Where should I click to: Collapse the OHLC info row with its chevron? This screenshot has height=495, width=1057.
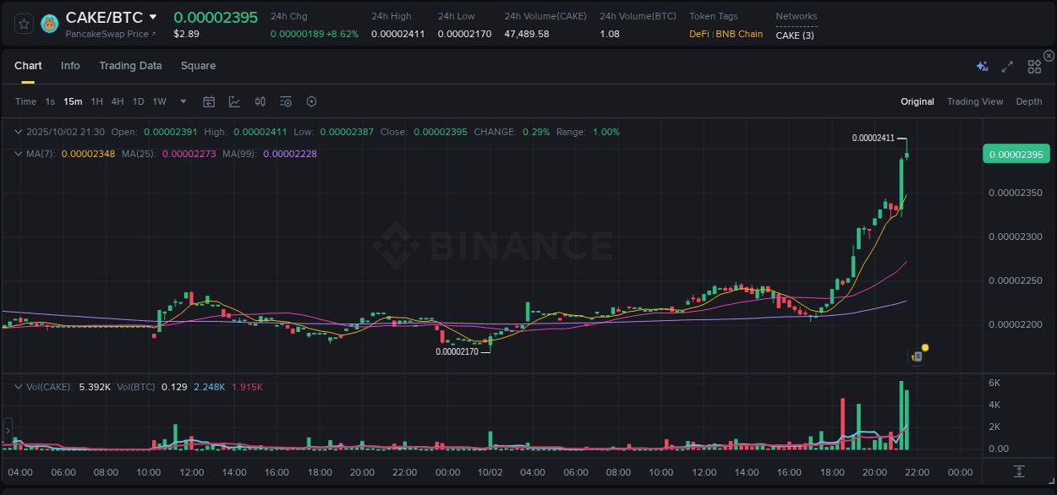pos(19,132)
